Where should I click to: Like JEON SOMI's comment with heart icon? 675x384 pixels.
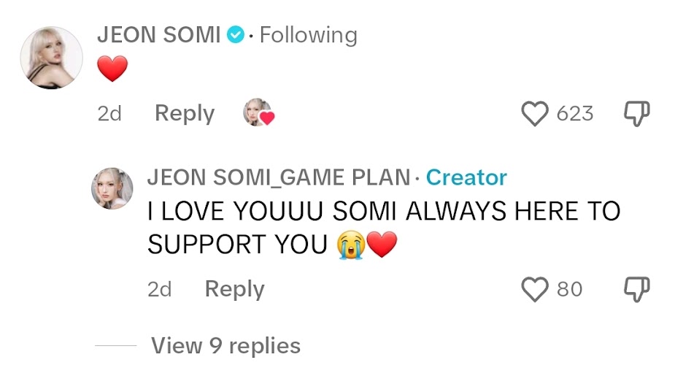536,114
